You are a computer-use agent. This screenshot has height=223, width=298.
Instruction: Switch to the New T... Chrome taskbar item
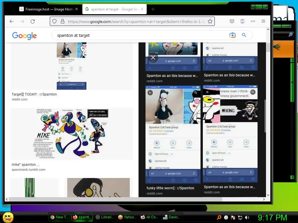59,217
